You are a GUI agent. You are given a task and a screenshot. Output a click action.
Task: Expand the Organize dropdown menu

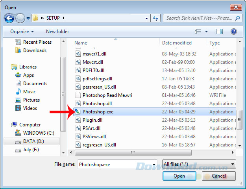[x=22, y=31]
